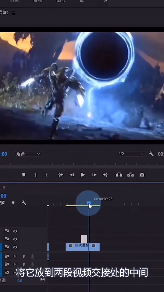
Task: Step back one frame
Action: pyautogui.click(x=72, y=175)
